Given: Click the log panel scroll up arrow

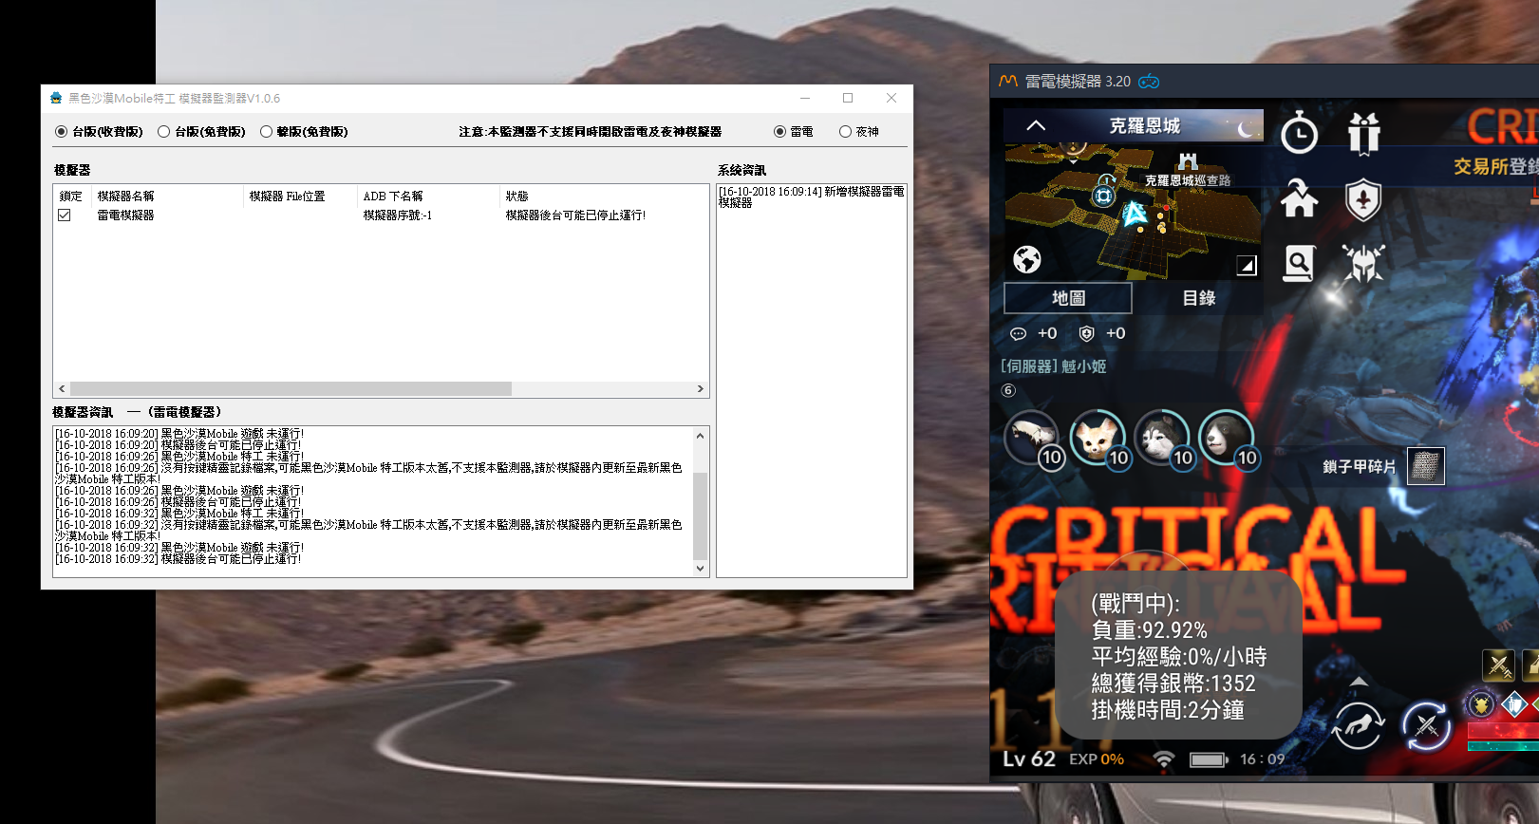Looking at the screenshot, I should [x=701, y=436].
